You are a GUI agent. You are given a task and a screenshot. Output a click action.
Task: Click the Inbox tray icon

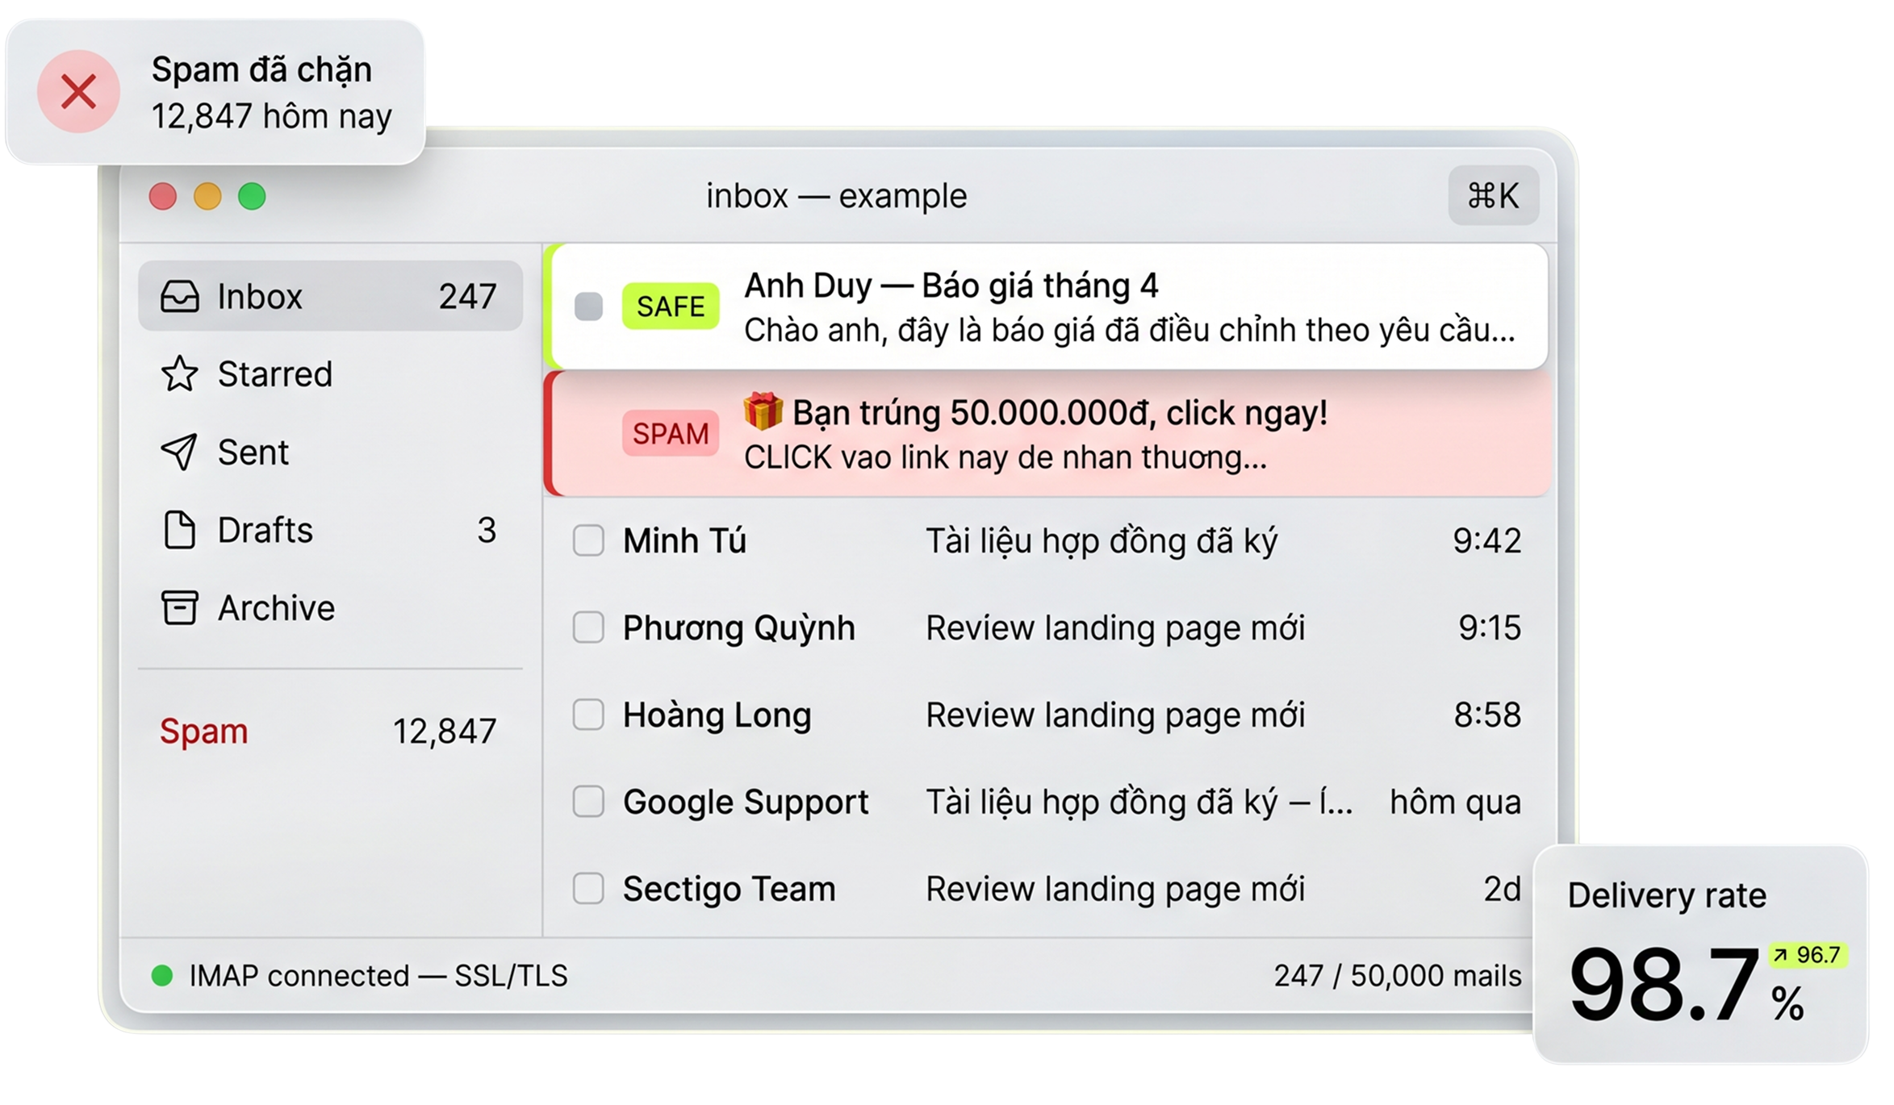pyautogui.click(x=179, y=296)
